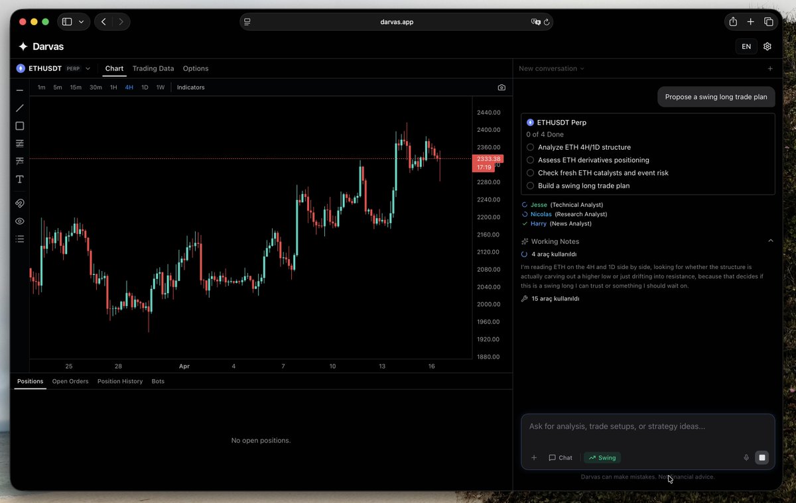
Task: Focus the Ask for analysis input field
Action: point(647,427)
